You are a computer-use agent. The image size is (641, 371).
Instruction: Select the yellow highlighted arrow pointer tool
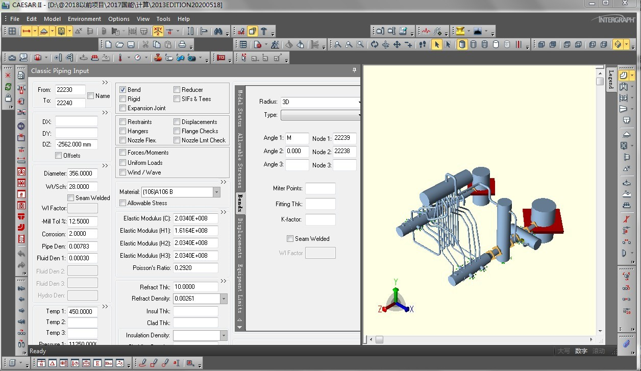[436, 44]
